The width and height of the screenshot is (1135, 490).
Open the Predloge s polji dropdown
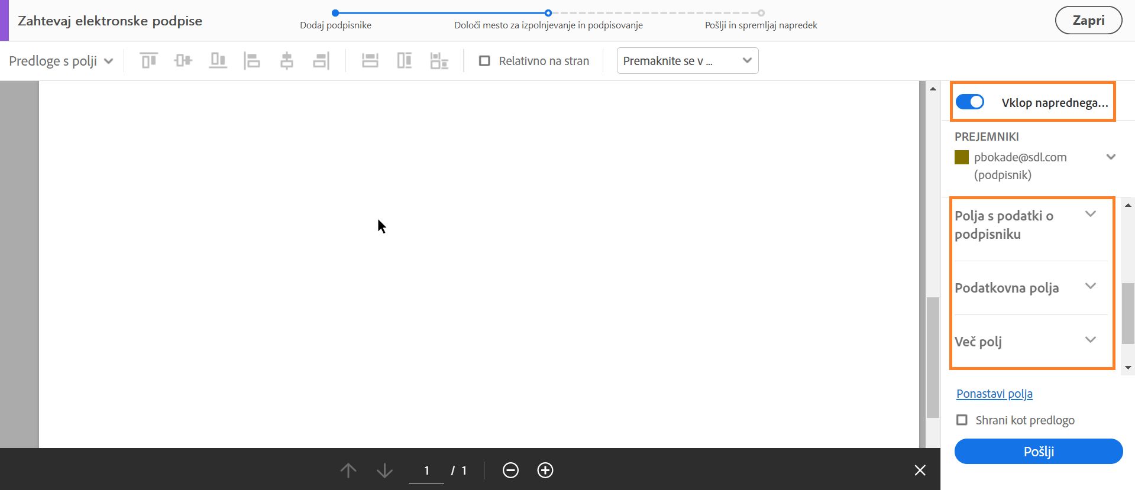61,61
